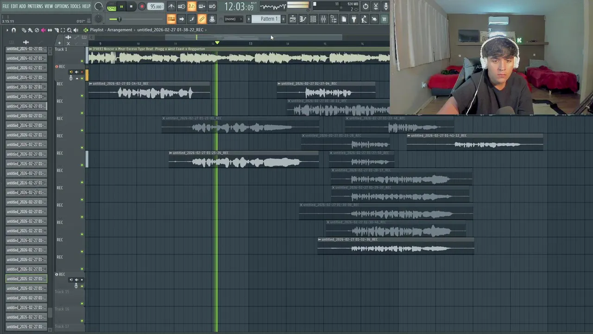
Task: Select the pink Mute tool
Action: coord(44,30)
